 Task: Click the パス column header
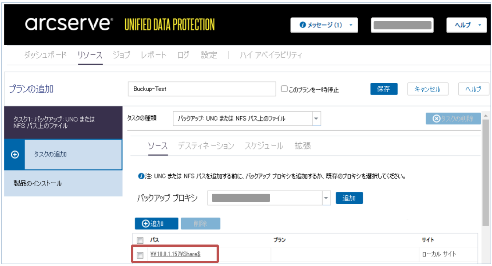coord(154,240)
